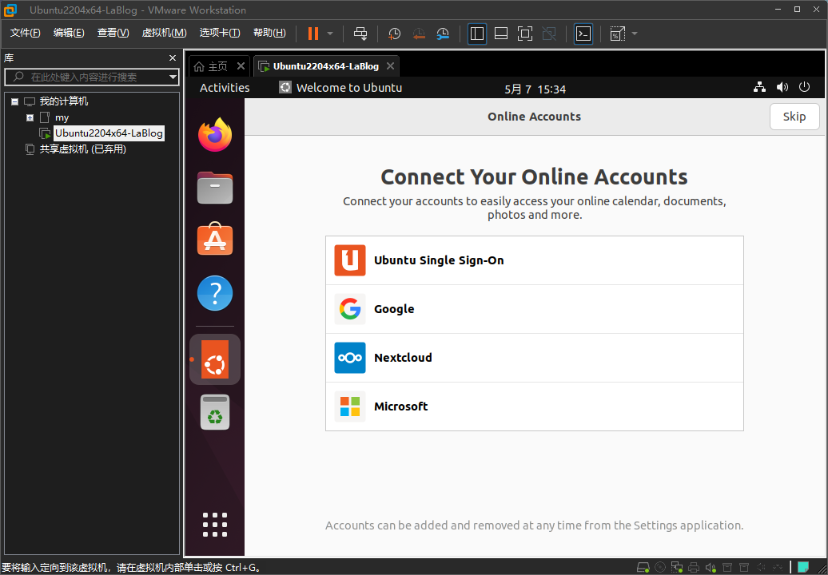The height and width of the screenshot is (575, 828).
Task: Click the teal message log note icon
Action: [x=802, y=568]
